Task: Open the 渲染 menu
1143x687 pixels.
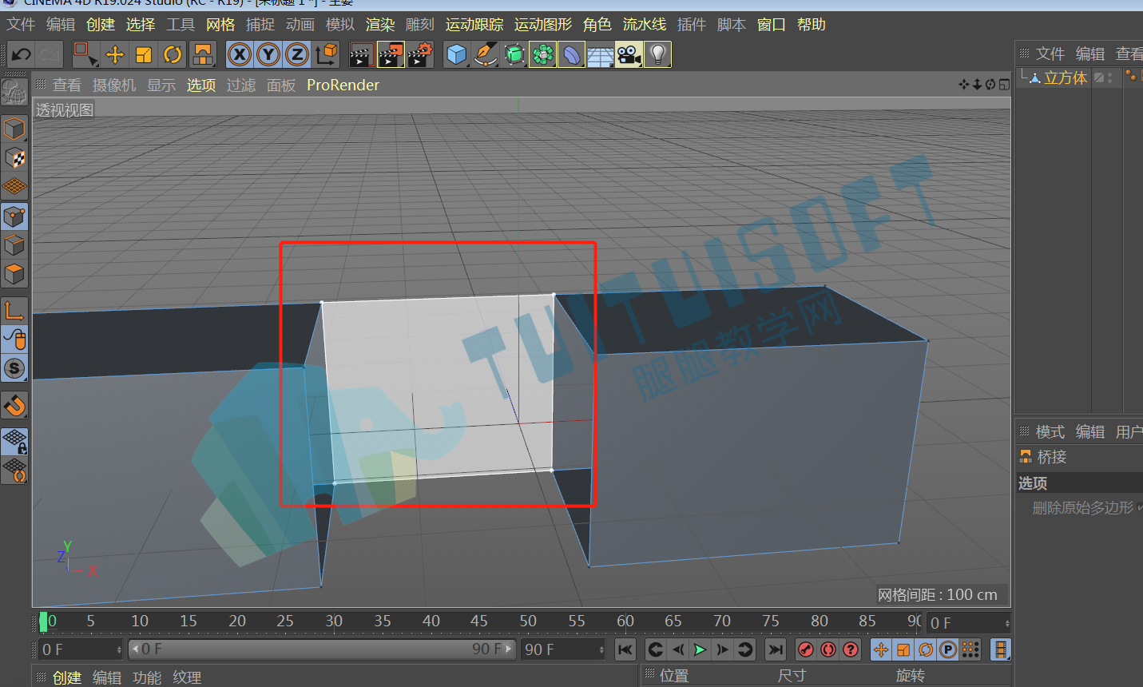Action: click(380, 25)
